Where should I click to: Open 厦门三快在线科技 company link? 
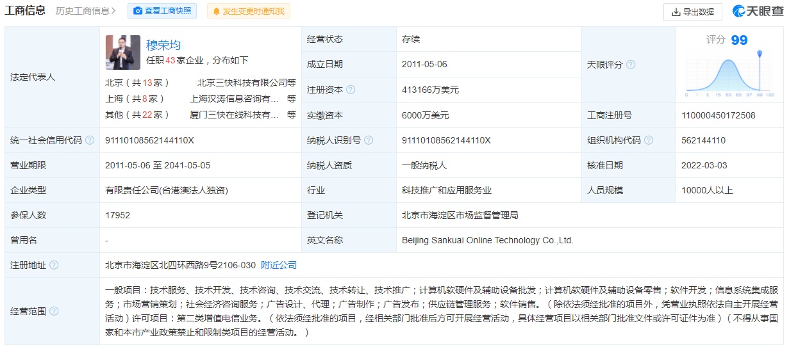pyautogui.click(x=235, y=115)
